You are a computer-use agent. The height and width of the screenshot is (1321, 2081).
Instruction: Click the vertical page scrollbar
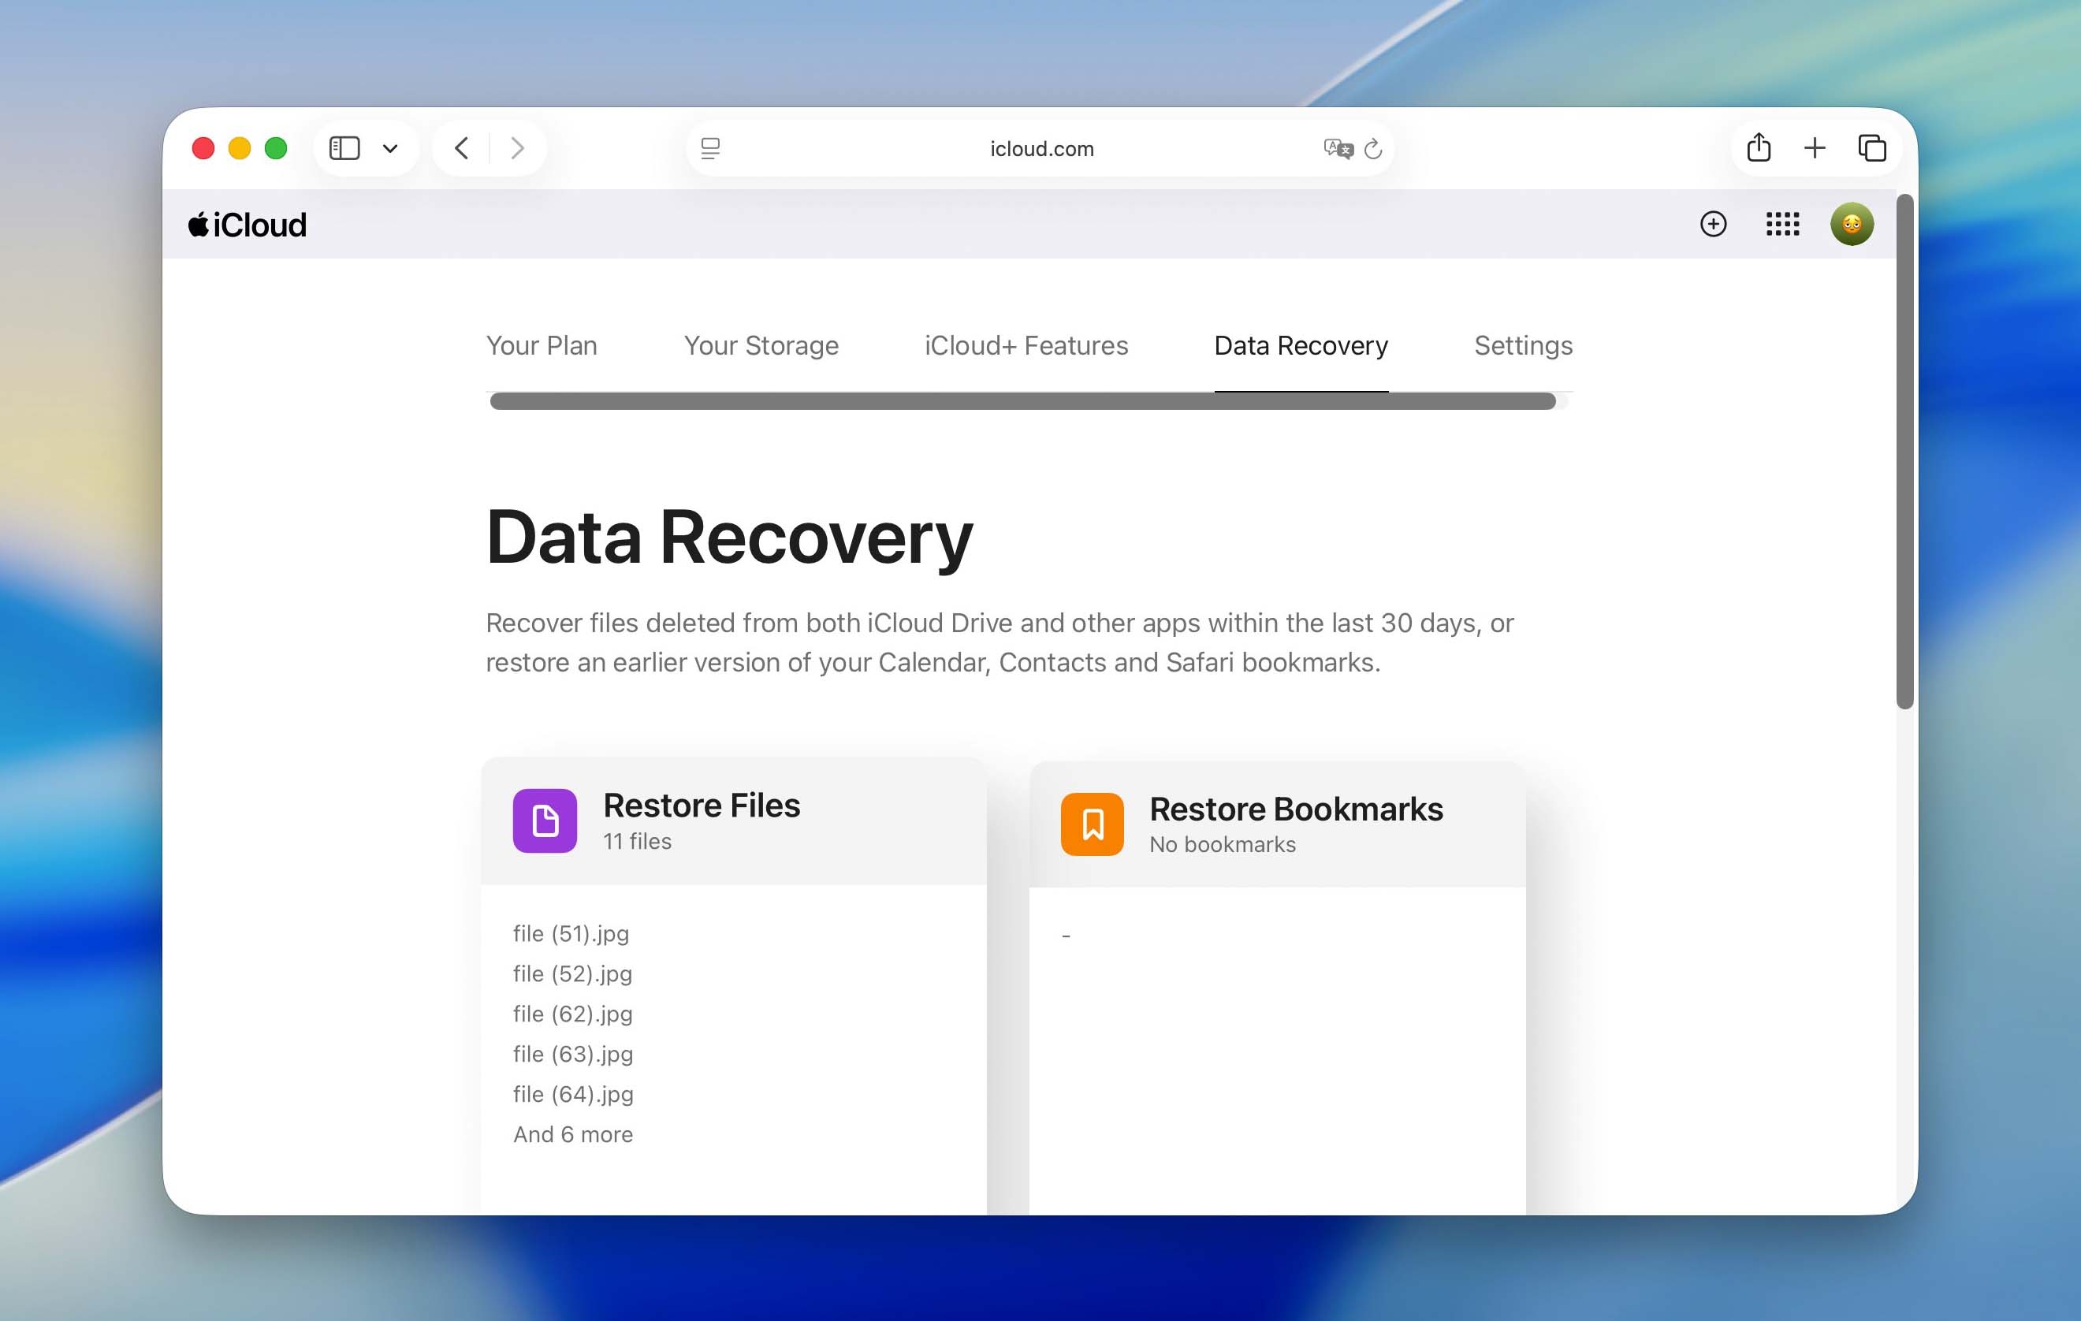coord(1904,452)
